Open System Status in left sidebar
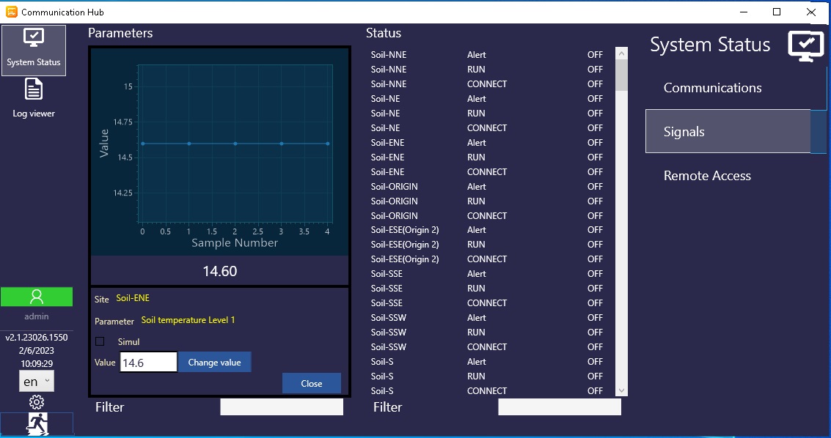Screen dimensions: 831x438 coord(34,50)
